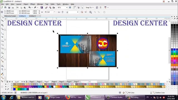The width and height of the screenshot is (178, 100).
Task: Toggle show grid button
Action: tap(78, 7)
